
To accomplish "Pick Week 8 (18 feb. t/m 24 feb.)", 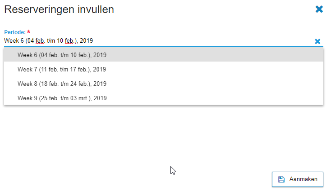I will 164,84.
